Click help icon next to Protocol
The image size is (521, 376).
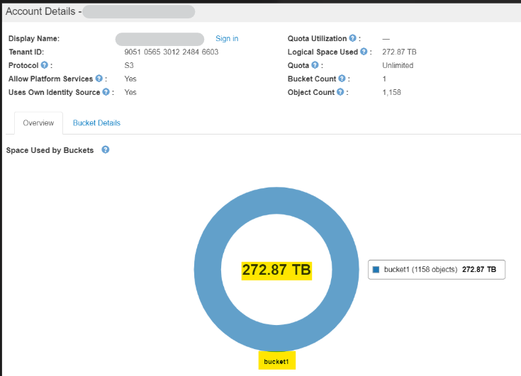coord(45,65)
